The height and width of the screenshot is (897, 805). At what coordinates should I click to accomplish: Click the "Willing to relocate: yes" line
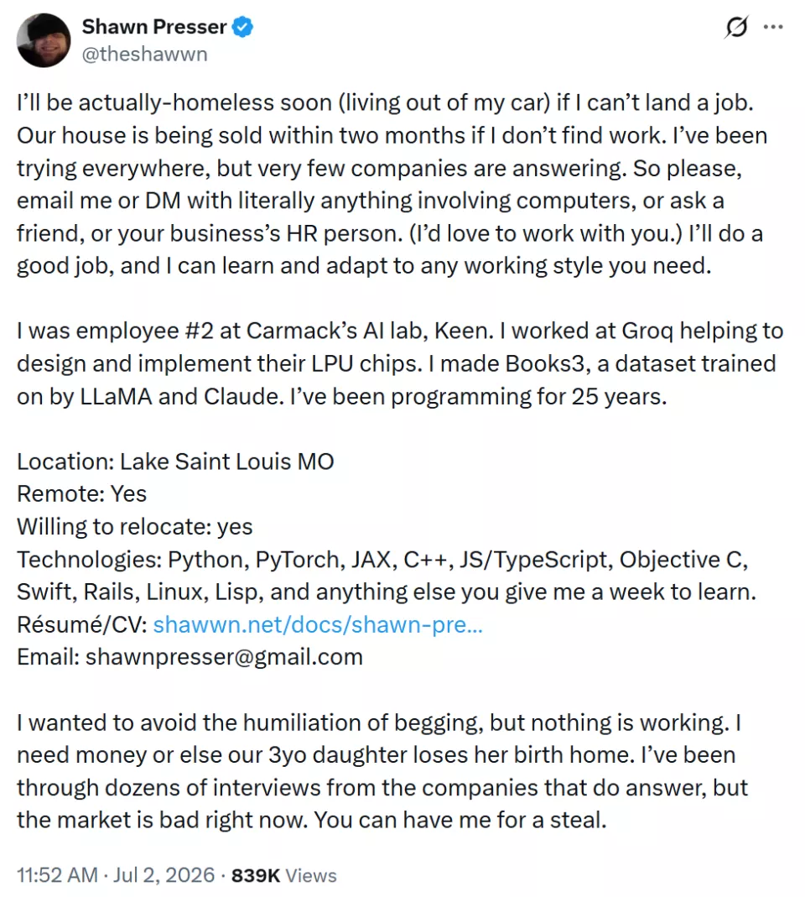click(x=135, y=526)
